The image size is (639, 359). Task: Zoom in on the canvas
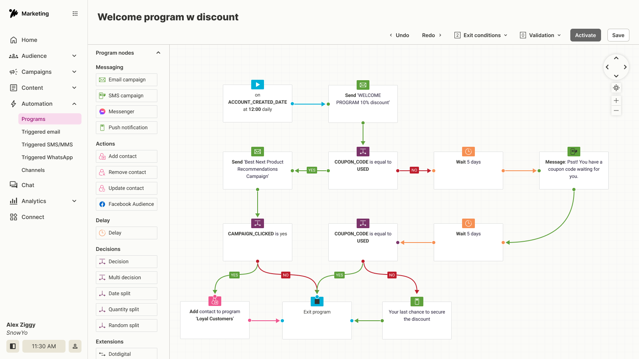click(616, 101)
